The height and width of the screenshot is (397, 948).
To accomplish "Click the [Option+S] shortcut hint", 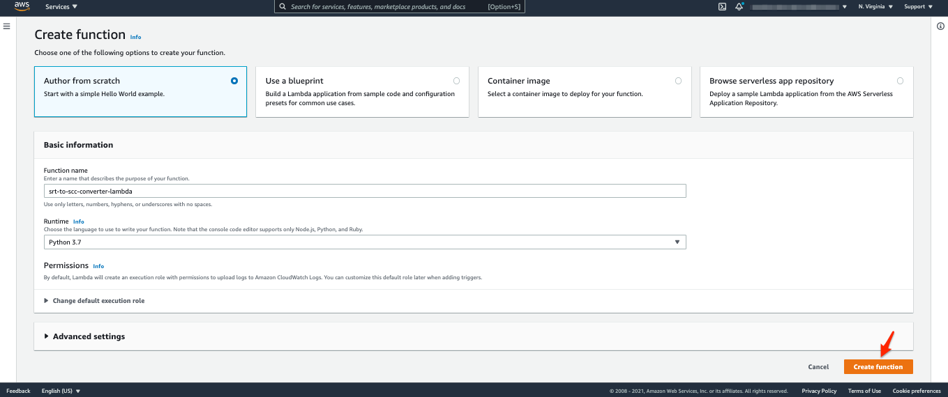I will point(504,7).
